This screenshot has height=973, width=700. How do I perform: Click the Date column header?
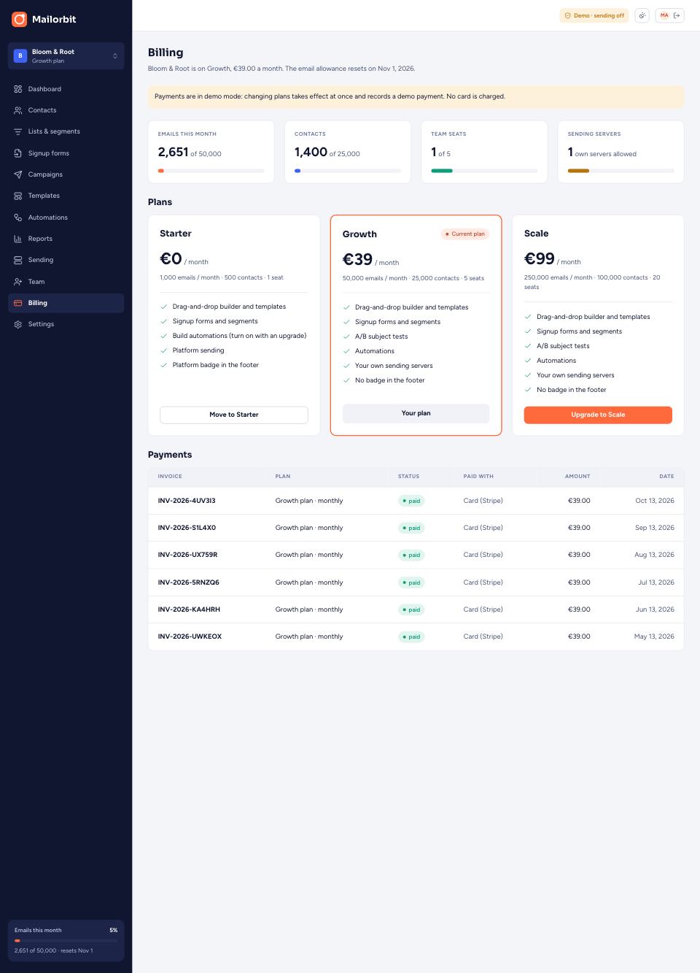click(666, 477)
